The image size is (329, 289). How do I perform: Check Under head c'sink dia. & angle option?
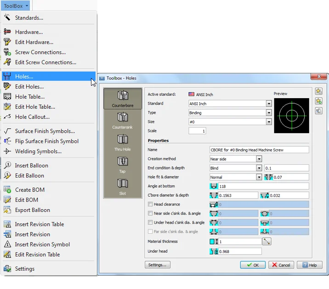click(x=150, y=222)
